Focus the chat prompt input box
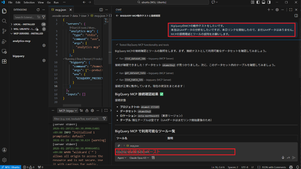The image size is (301, 169). [x=175, y=152]
